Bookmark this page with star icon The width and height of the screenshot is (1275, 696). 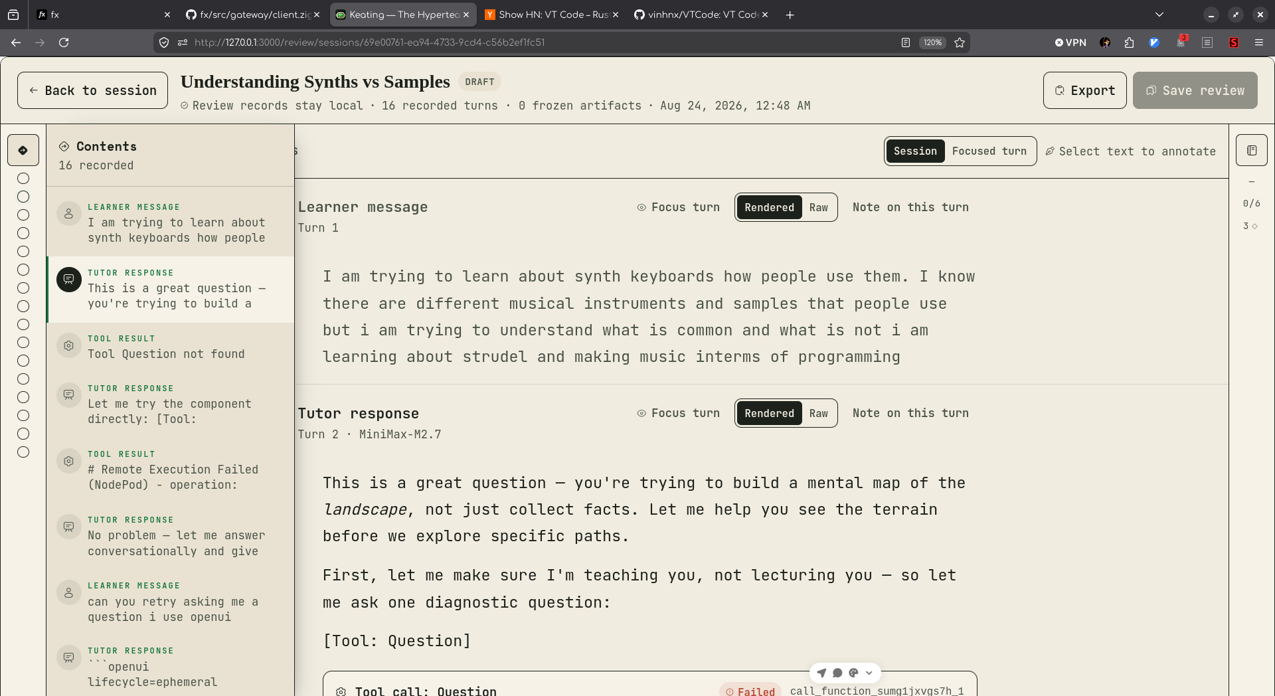(x=960, y=43)
